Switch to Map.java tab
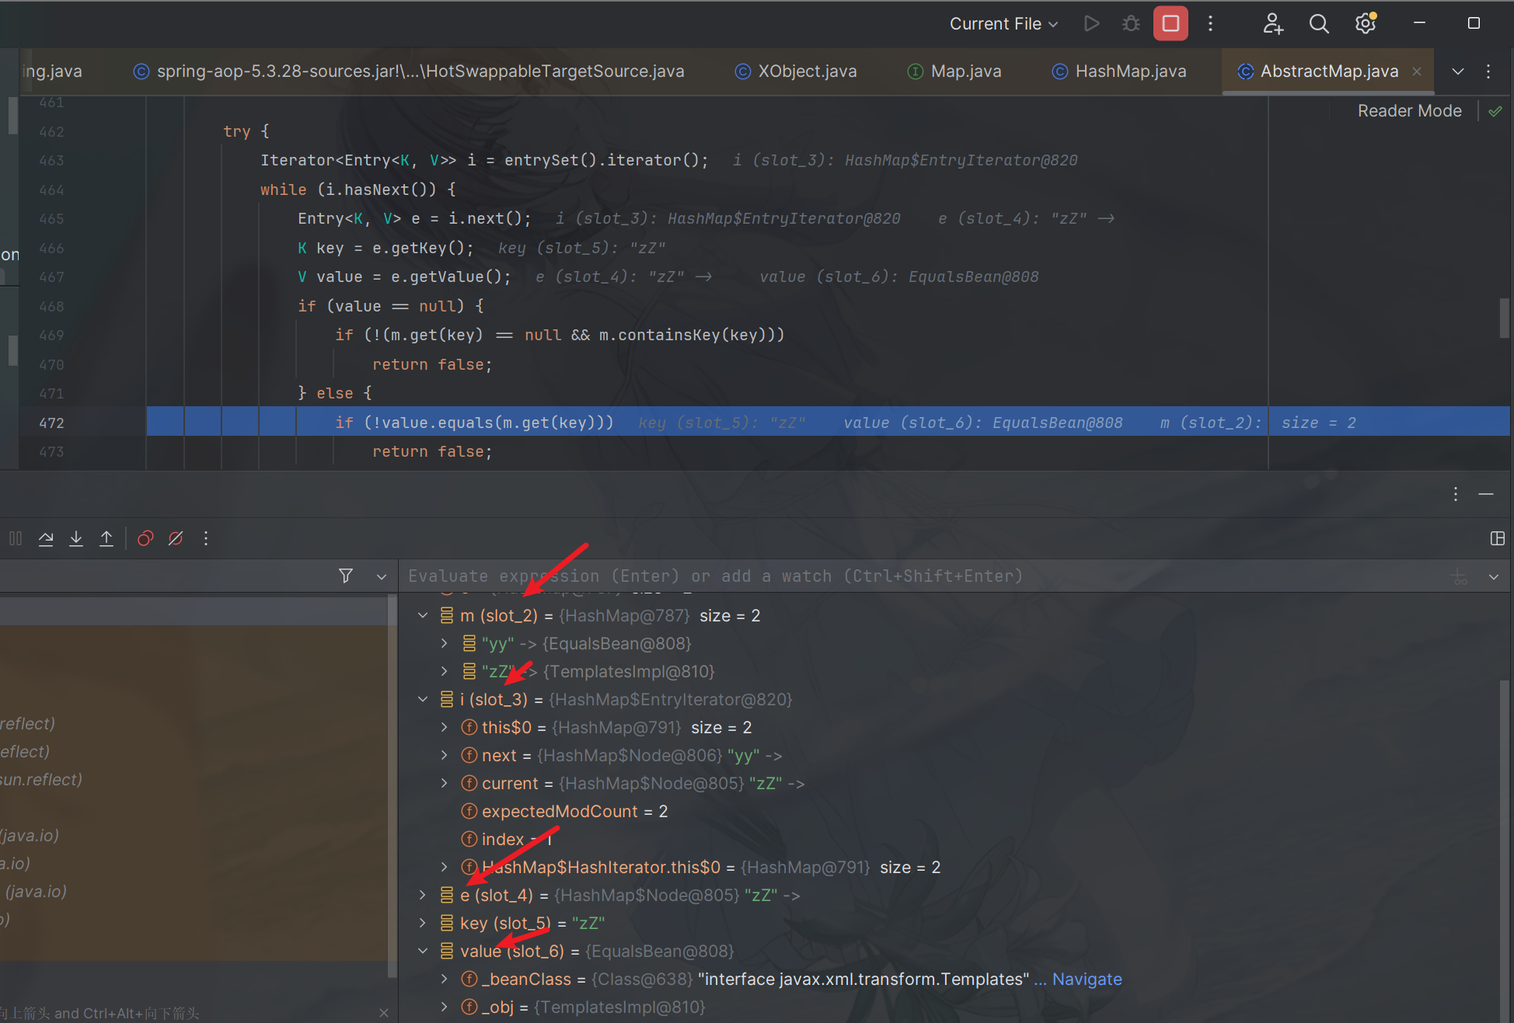1514x1023 pixels. [x=954, y=71]
